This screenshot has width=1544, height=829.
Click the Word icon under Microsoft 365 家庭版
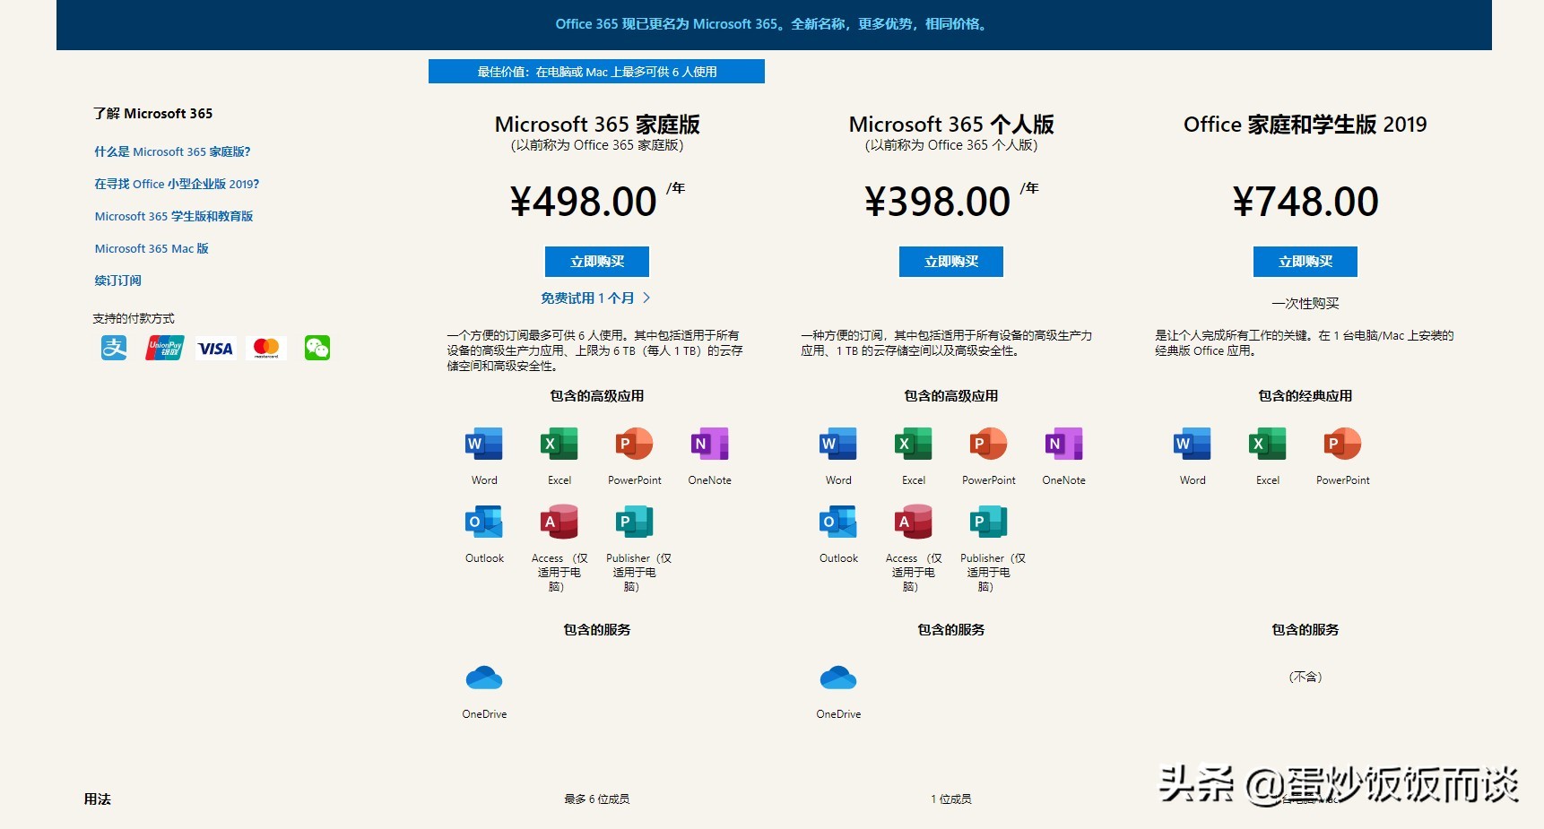tap(483, 444)
